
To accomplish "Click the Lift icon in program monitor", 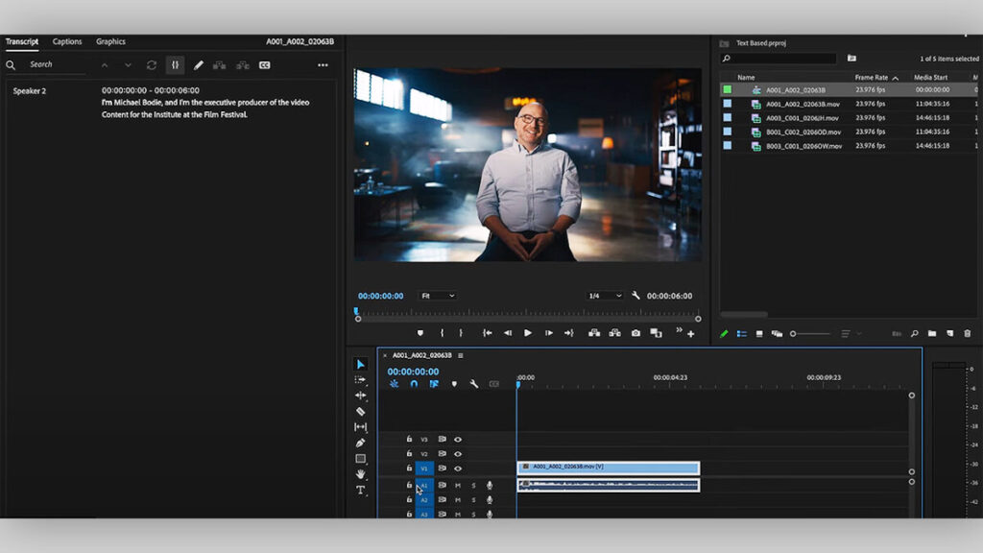I will [x=593, y=333].
